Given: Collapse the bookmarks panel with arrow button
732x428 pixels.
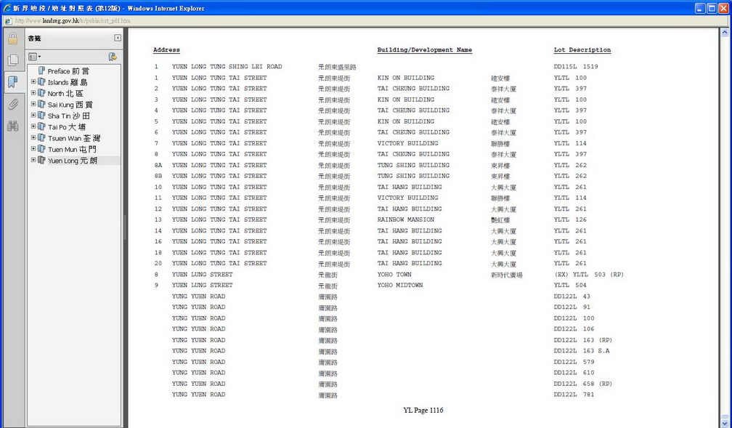Looking at the screenshot, I should [x=118, y=39].
